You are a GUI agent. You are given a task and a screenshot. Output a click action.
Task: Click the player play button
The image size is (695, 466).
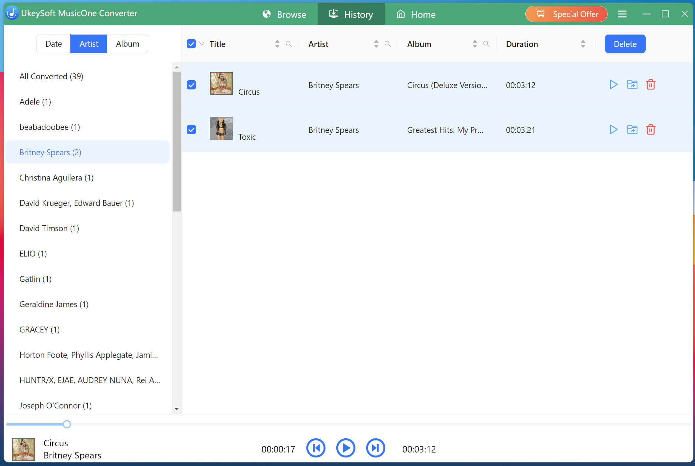tap(346, 448)
